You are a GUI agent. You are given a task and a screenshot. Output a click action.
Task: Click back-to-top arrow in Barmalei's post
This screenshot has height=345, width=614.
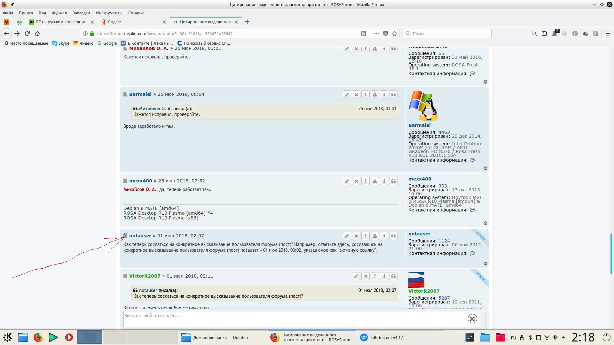485,168
